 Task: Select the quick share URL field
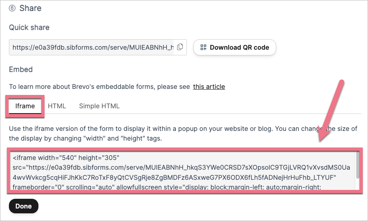93,47
